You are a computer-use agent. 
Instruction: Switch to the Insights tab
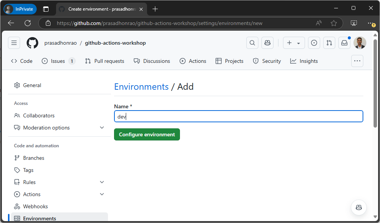click(x=304, y=61)
